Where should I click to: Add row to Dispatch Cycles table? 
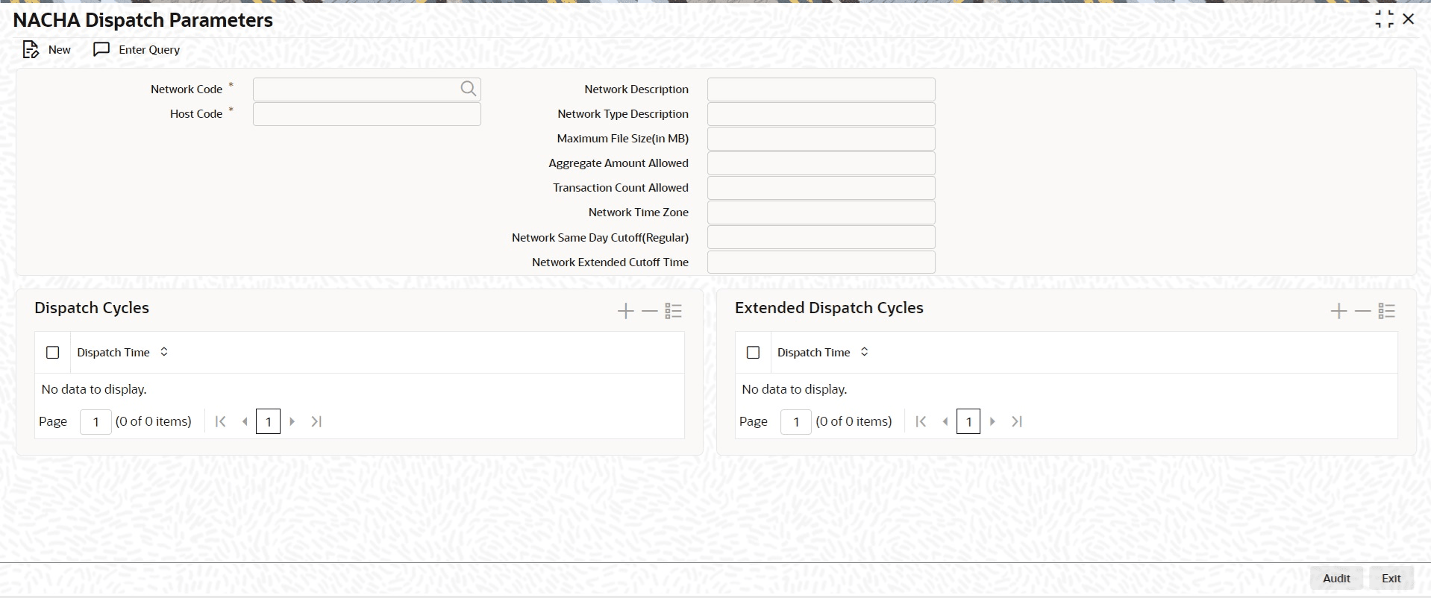625,311
